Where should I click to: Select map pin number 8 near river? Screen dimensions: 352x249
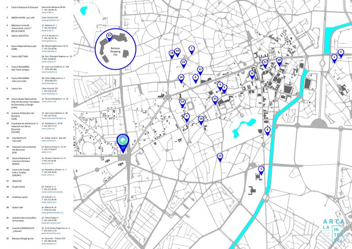268,130
